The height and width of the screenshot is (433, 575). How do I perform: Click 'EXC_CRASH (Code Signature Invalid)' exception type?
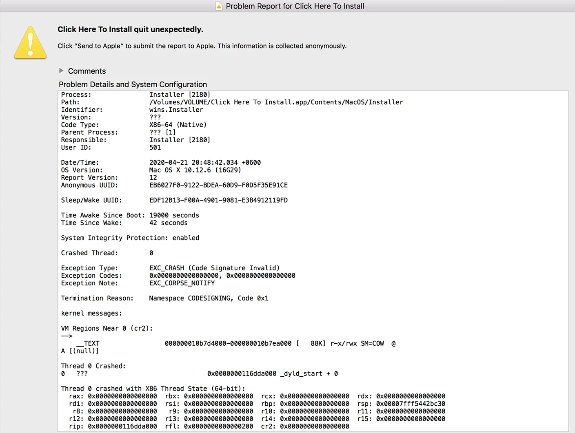point(214,268)
